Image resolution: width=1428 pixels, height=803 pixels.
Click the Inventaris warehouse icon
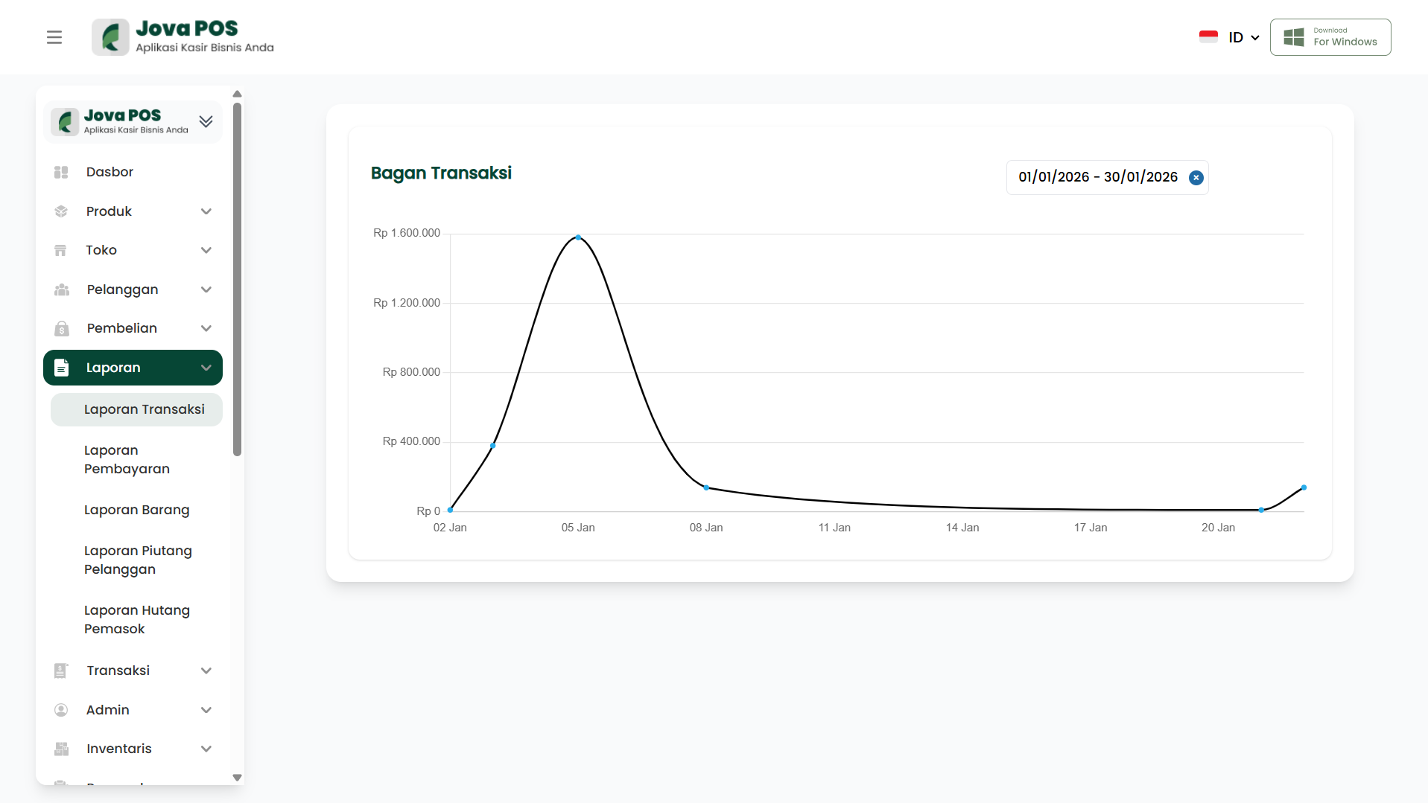[x=61, y=749]
